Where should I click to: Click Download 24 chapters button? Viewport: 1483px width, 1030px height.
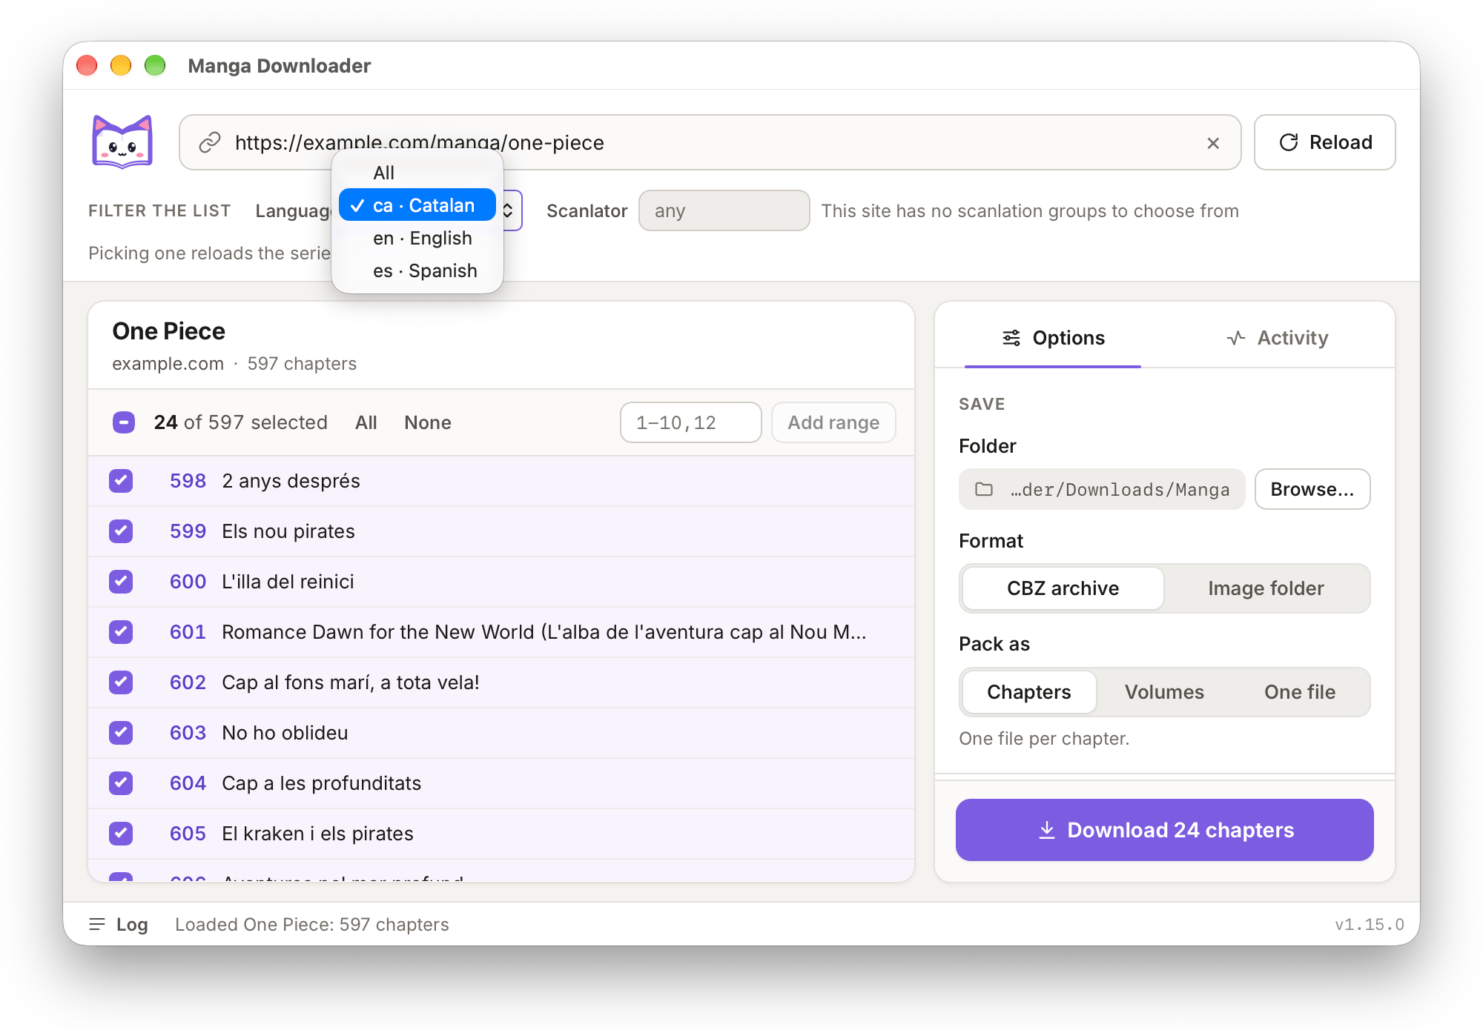pyautogui.click(x=1165, y=830)
